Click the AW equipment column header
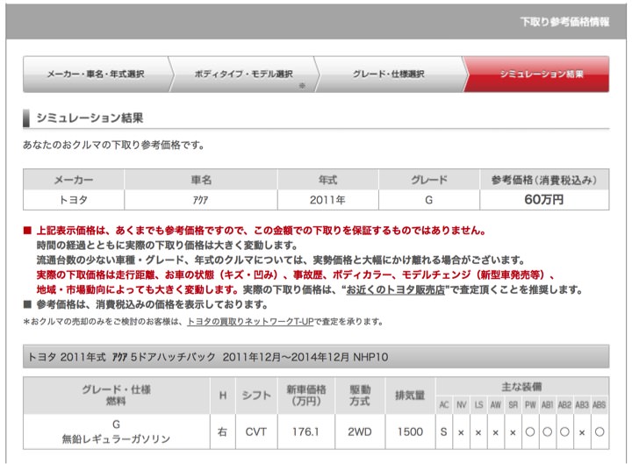Image resolution: width=632 pixels, height=464 pixels. (496, 404)
